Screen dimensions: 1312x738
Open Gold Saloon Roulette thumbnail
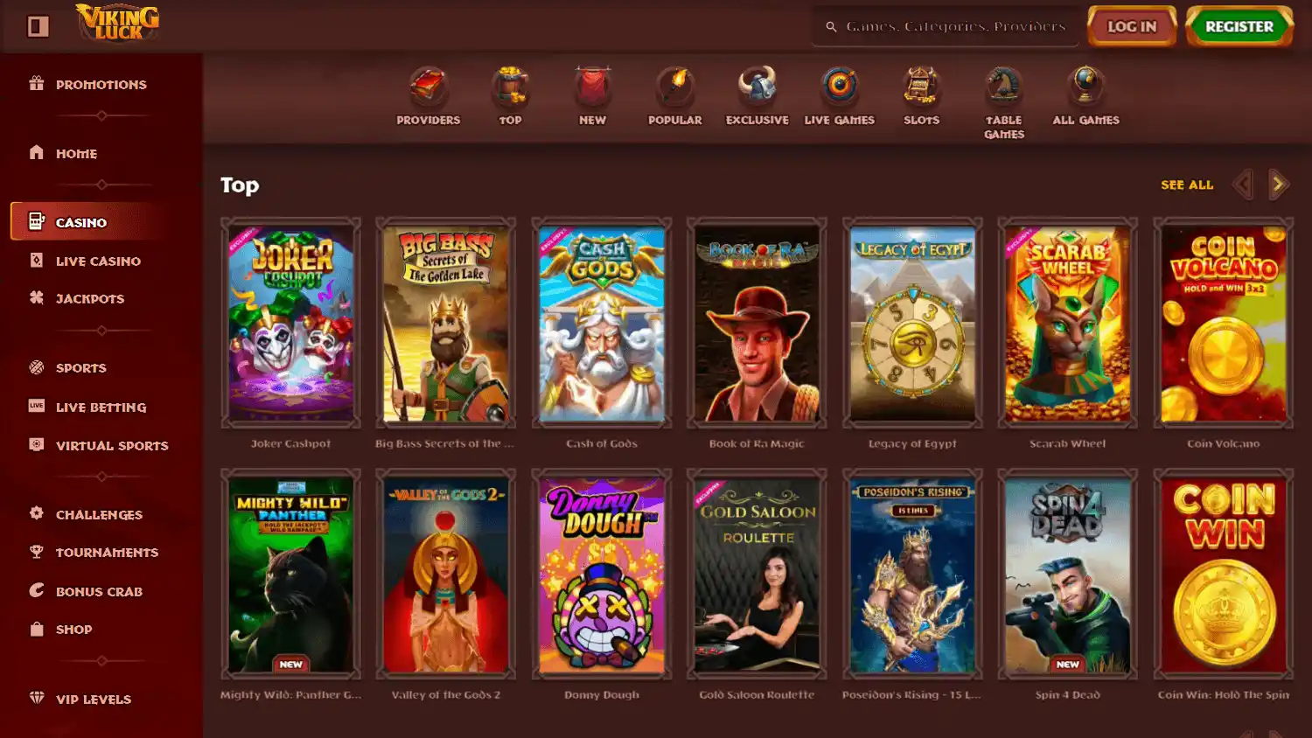point(757,574)
